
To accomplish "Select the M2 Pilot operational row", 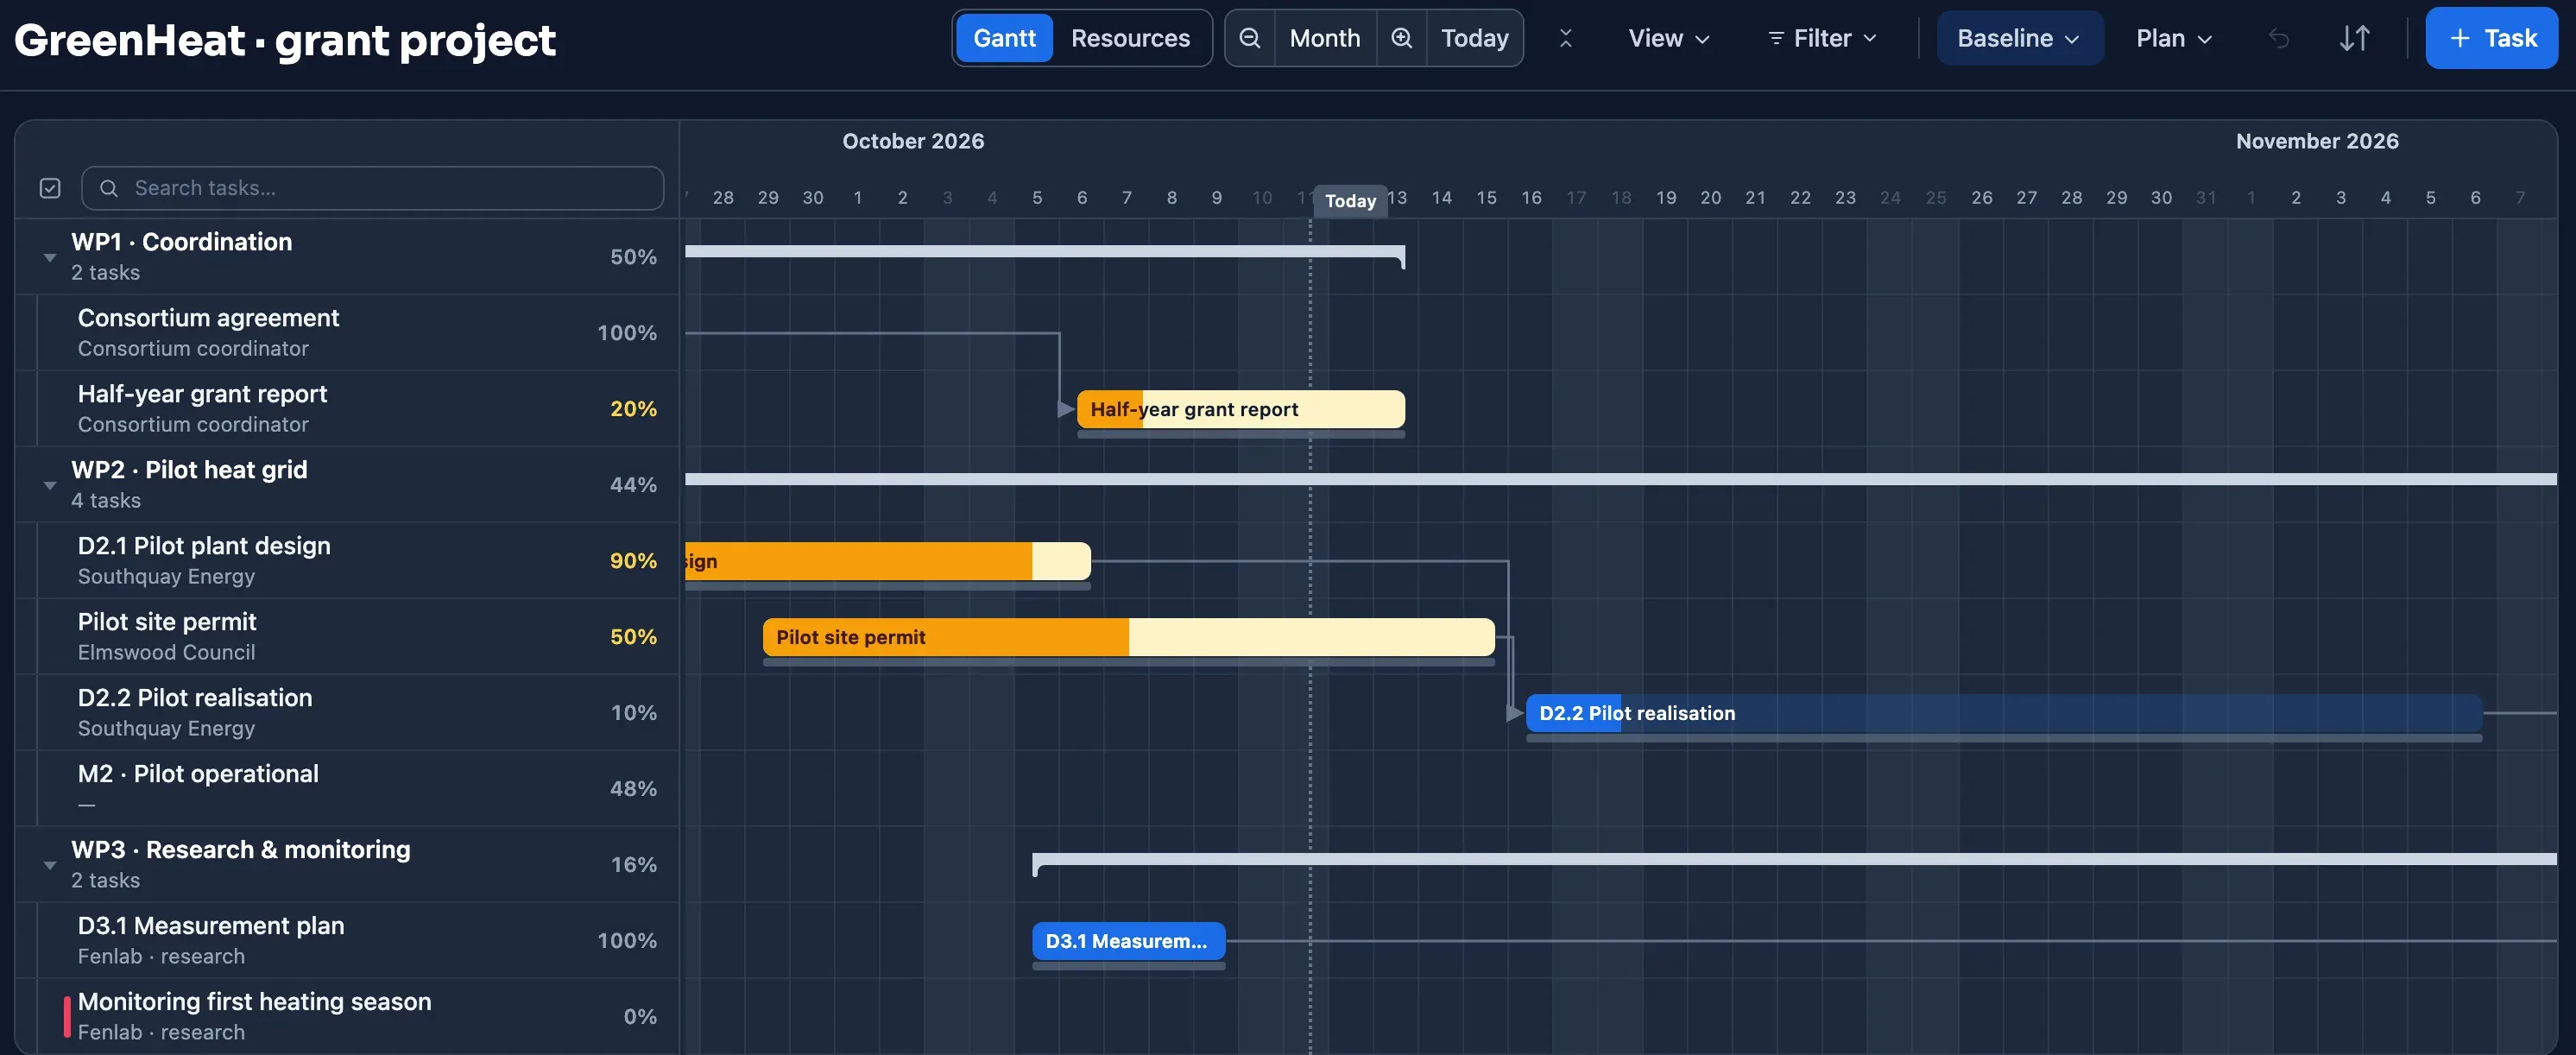I will click(347, 788).
